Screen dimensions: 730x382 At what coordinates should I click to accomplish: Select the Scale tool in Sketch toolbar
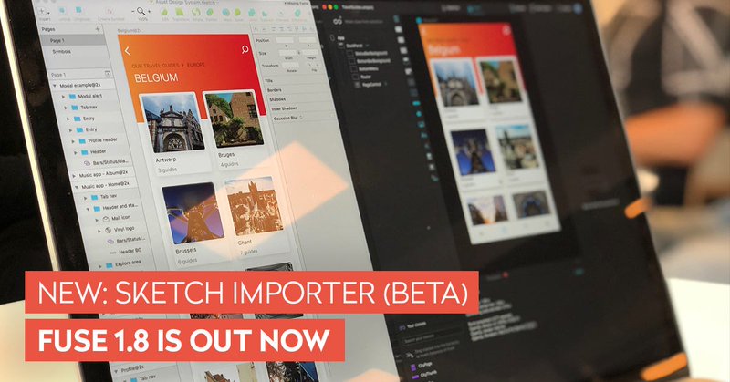[238, 13]
